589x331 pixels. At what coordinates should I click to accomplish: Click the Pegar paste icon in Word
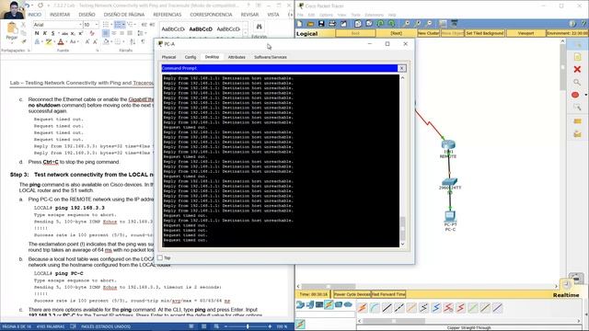pyautogui.click(x=12, y=29)
